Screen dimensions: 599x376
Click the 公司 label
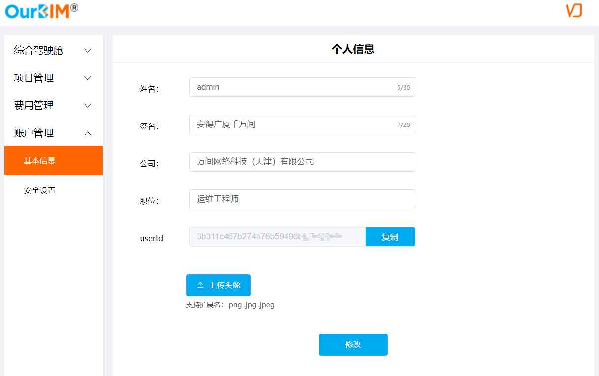[149, 163]
